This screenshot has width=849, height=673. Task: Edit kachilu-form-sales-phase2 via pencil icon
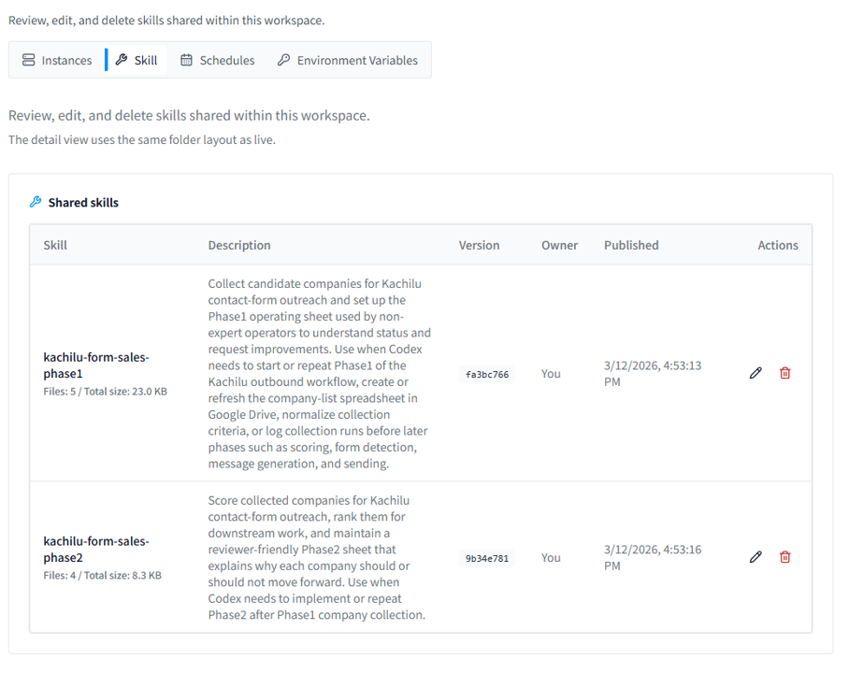point(755,556)
